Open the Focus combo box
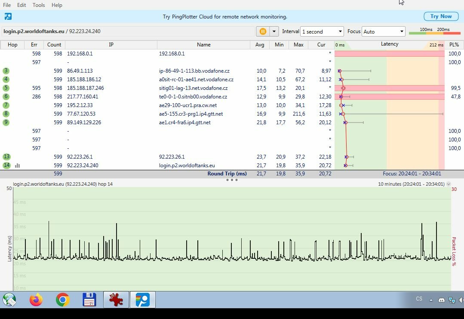 [x=383, y=31]
